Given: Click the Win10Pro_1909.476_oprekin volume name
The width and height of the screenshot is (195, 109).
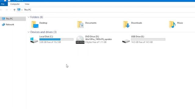Looking at the screenshot, I should pyautogui.click(x=98, y=39).
